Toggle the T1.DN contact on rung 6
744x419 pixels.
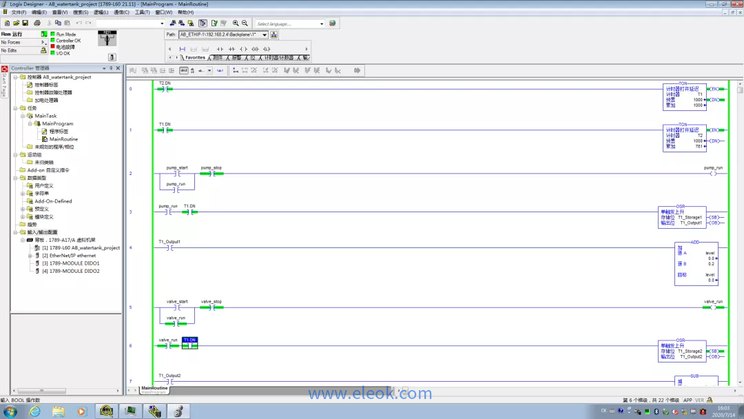coord(189,345)
